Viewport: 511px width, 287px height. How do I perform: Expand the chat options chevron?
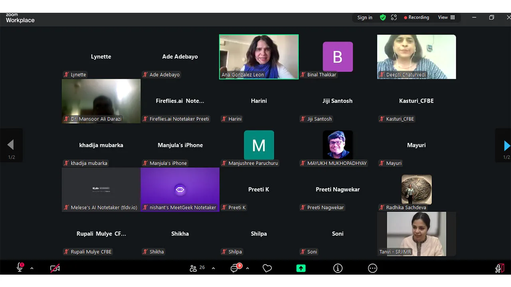(248, 268)
